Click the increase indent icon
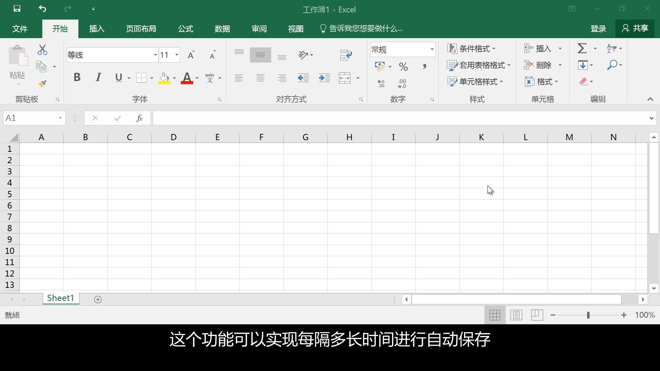The width and height of the screenshot is (660, 371). coord(324,78)
